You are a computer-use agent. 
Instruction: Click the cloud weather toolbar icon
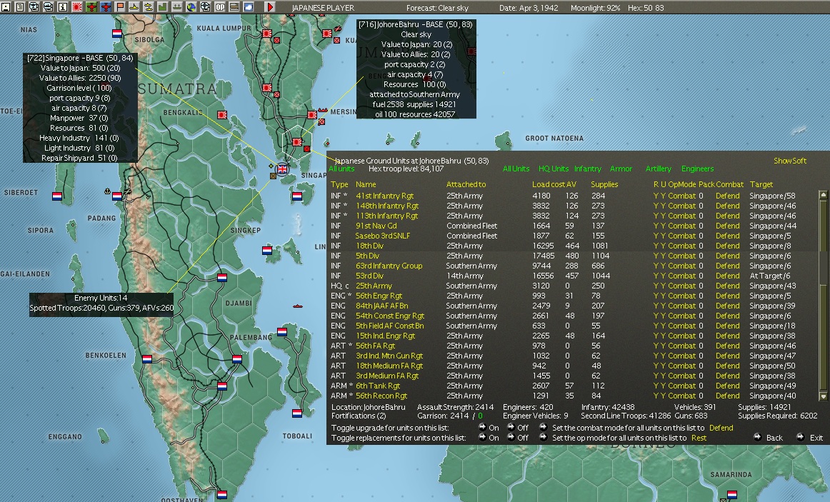tap(249, 7)
